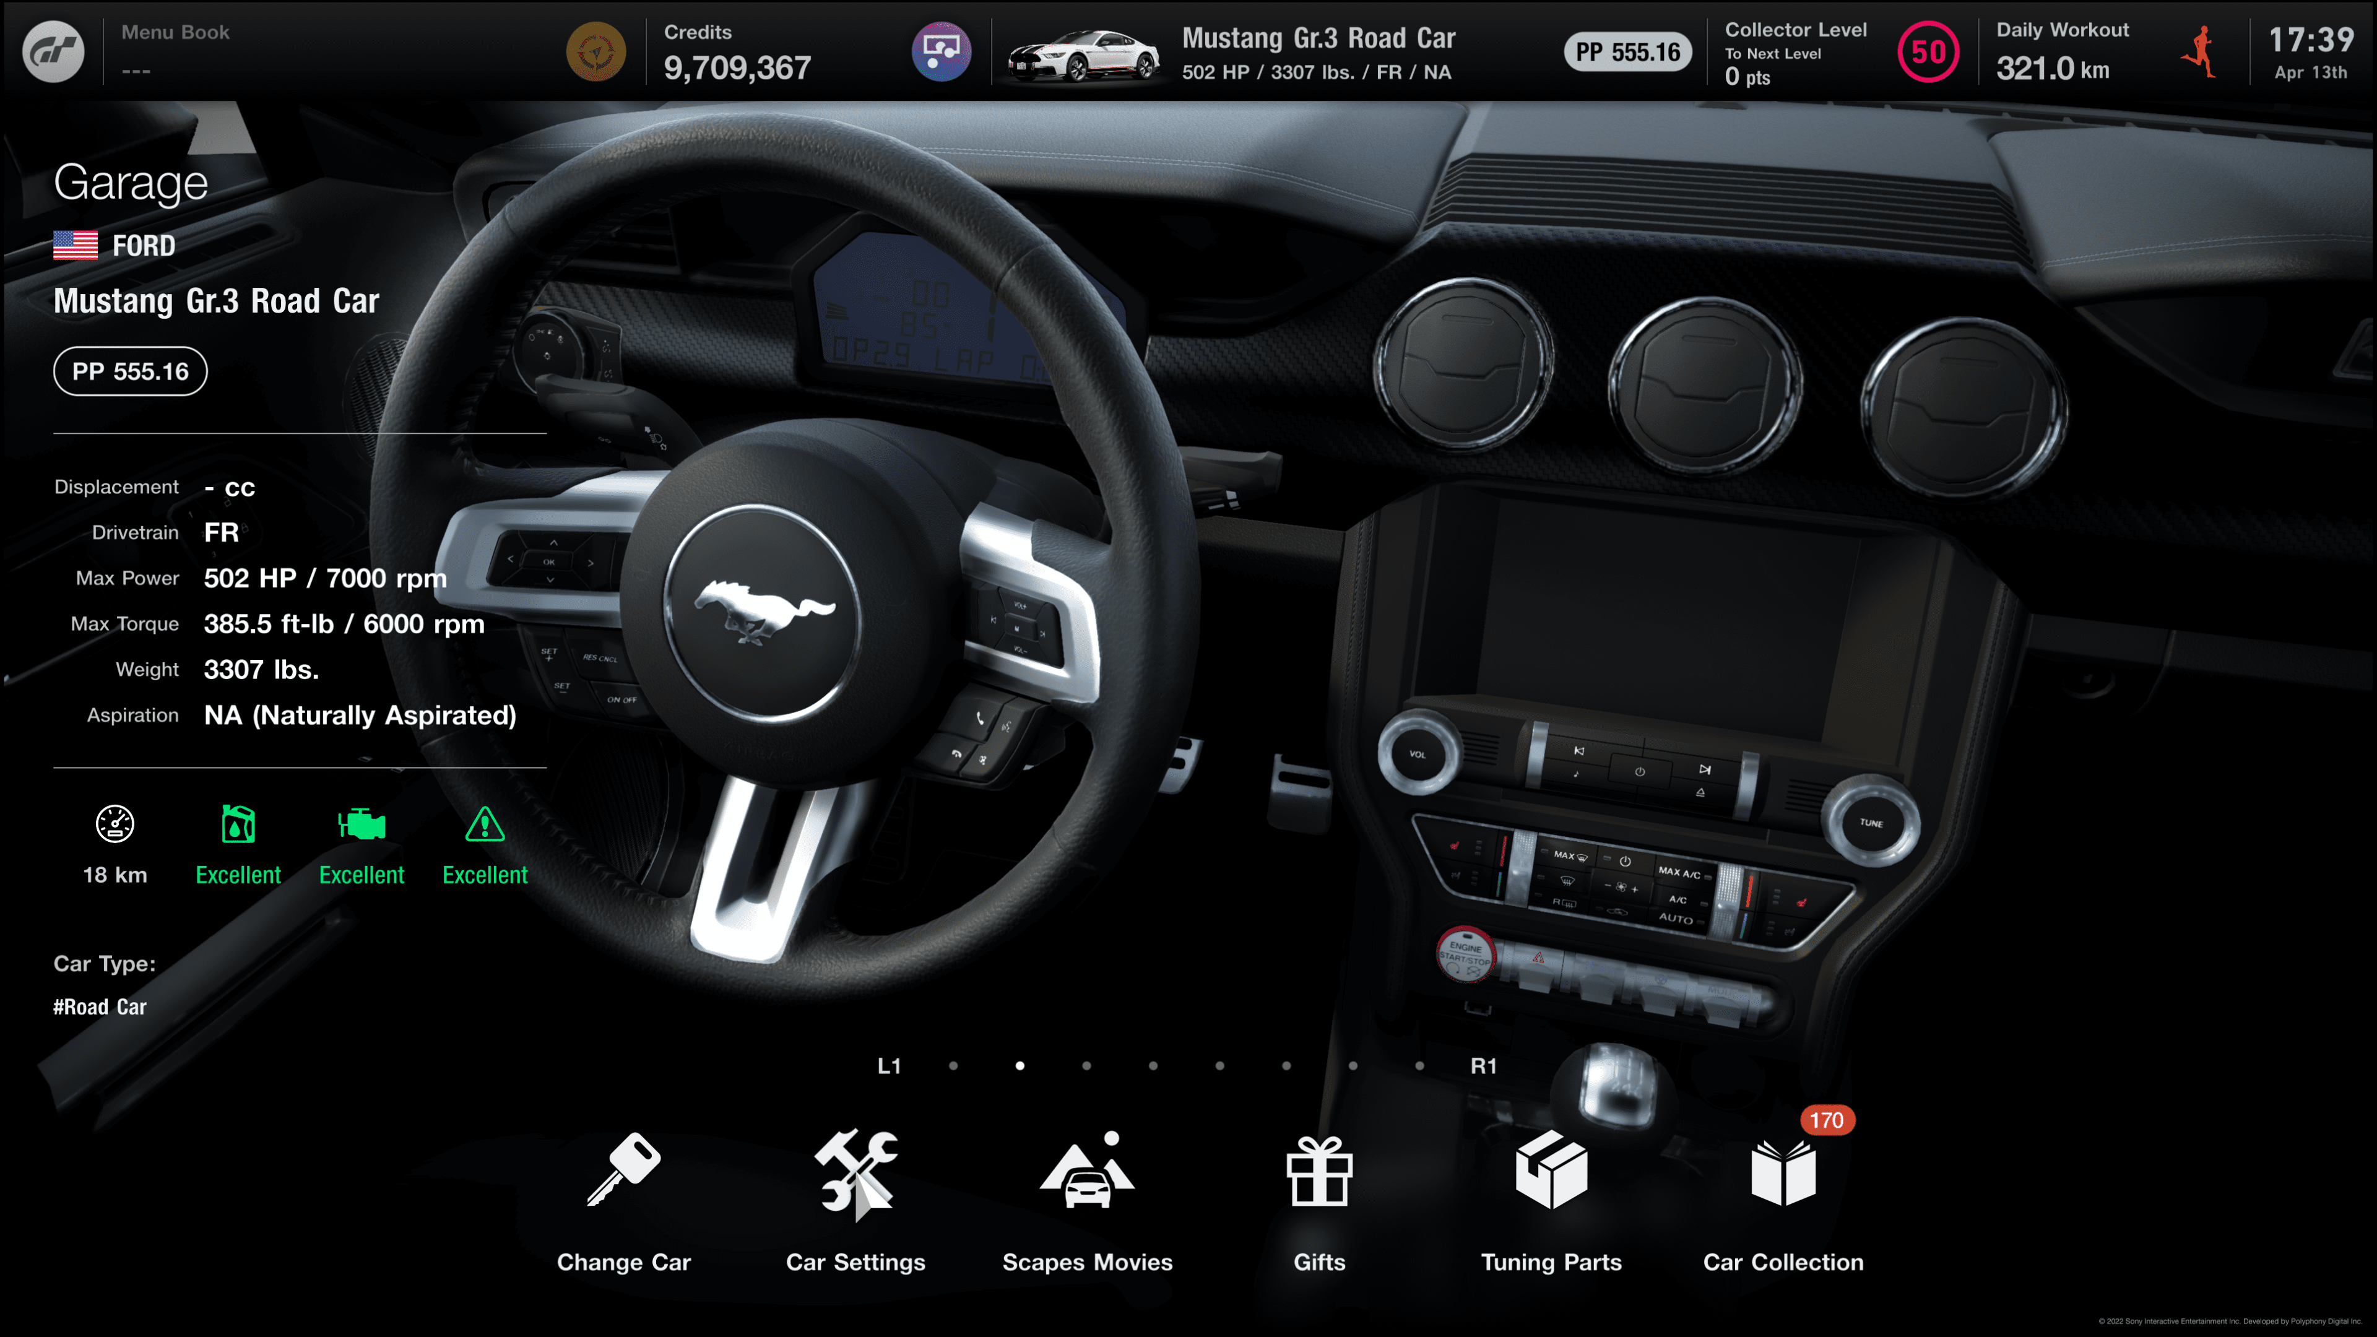
Task: Click the #Road Car tag
Action: (x=100, y=1006)
